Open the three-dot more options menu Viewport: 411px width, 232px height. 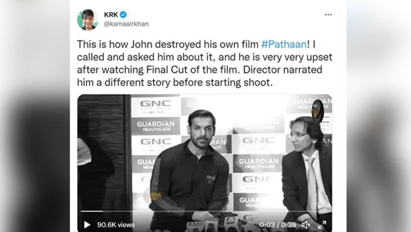[328, 15]
